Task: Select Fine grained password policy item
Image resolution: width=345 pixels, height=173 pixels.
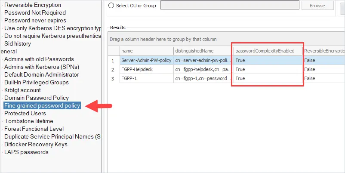Action: click(42, 105)
